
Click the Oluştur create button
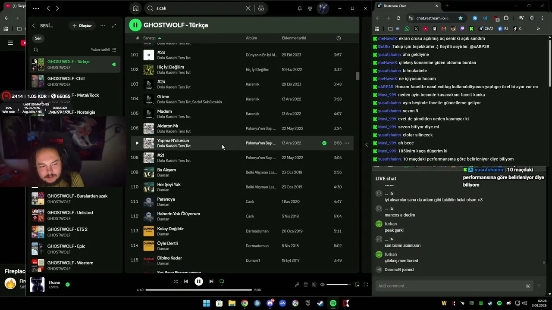coord(82,26)
